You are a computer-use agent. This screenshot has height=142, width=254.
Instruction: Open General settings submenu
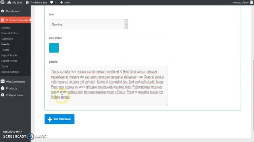click(x=6, y=28)
